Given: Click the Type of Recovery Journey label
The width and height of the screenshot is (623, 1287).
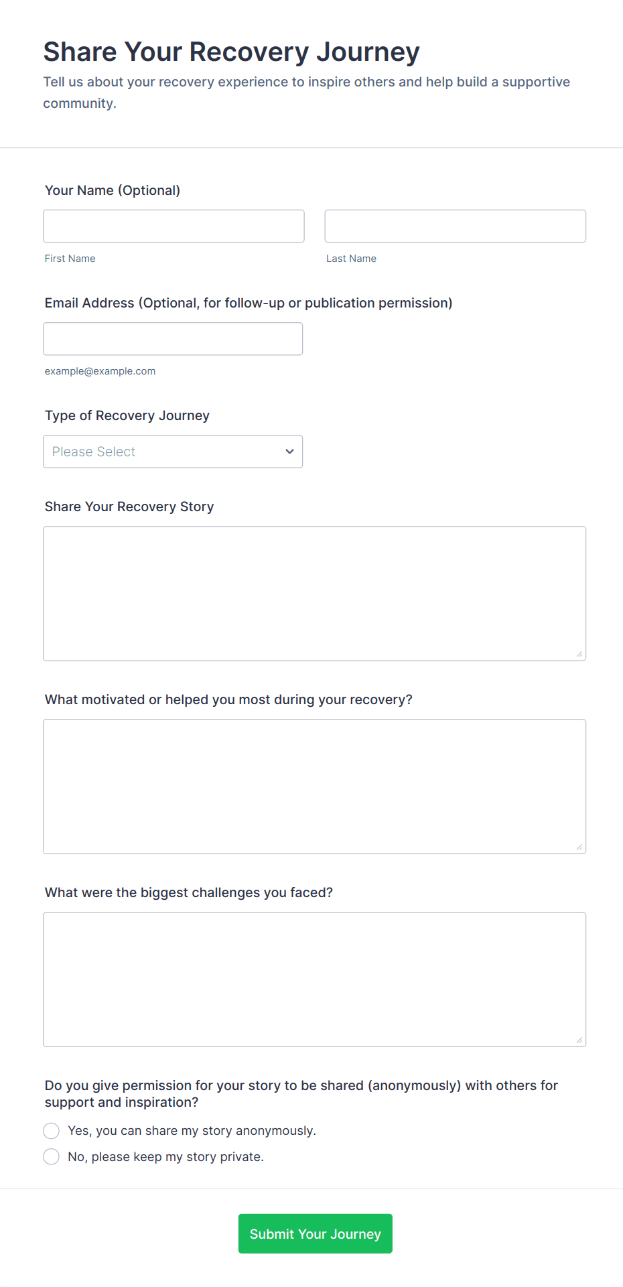Looking at the screenshot, I should coord(127,415).
